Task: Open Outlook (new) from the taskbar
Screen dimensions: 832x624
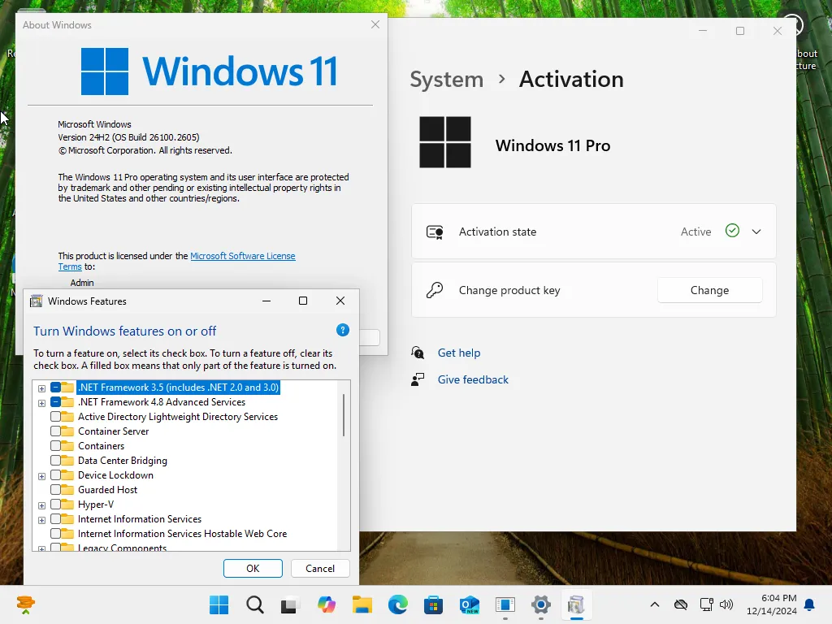Action: [x=470, y=604]
